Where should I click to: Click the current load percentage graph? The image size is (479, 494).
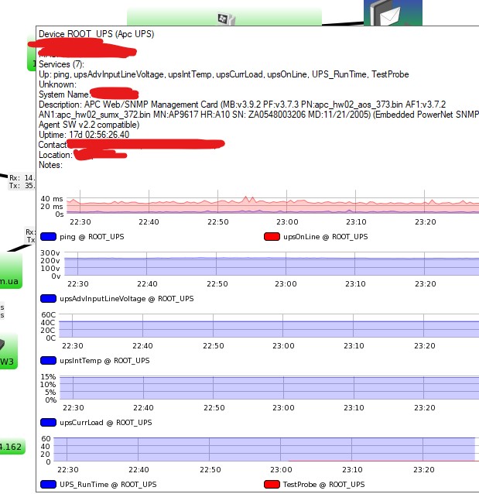click(x=269, y=387)
